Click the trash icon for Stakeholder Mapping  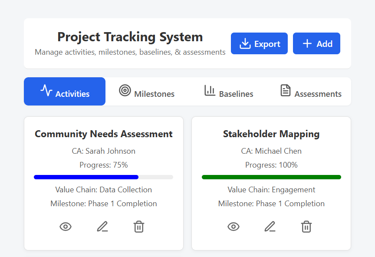click(x=306, y=227)
